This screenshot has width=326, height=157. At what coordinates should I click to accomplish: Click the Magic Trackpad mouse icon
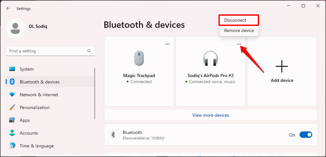click(x=139, y=58)
